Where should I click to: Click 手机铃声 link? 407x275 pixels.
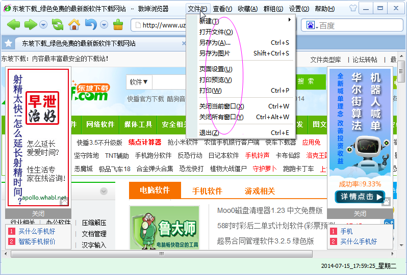257,155
